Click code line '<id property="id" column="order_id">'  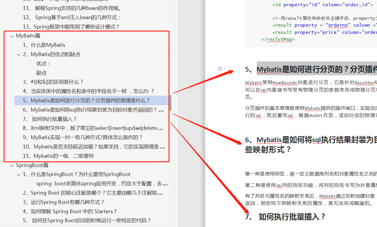tap(323, 4)
